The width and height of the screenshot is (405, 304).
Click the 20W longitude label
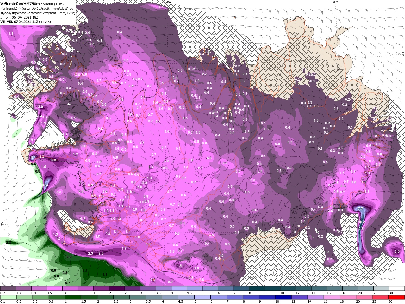168,2
